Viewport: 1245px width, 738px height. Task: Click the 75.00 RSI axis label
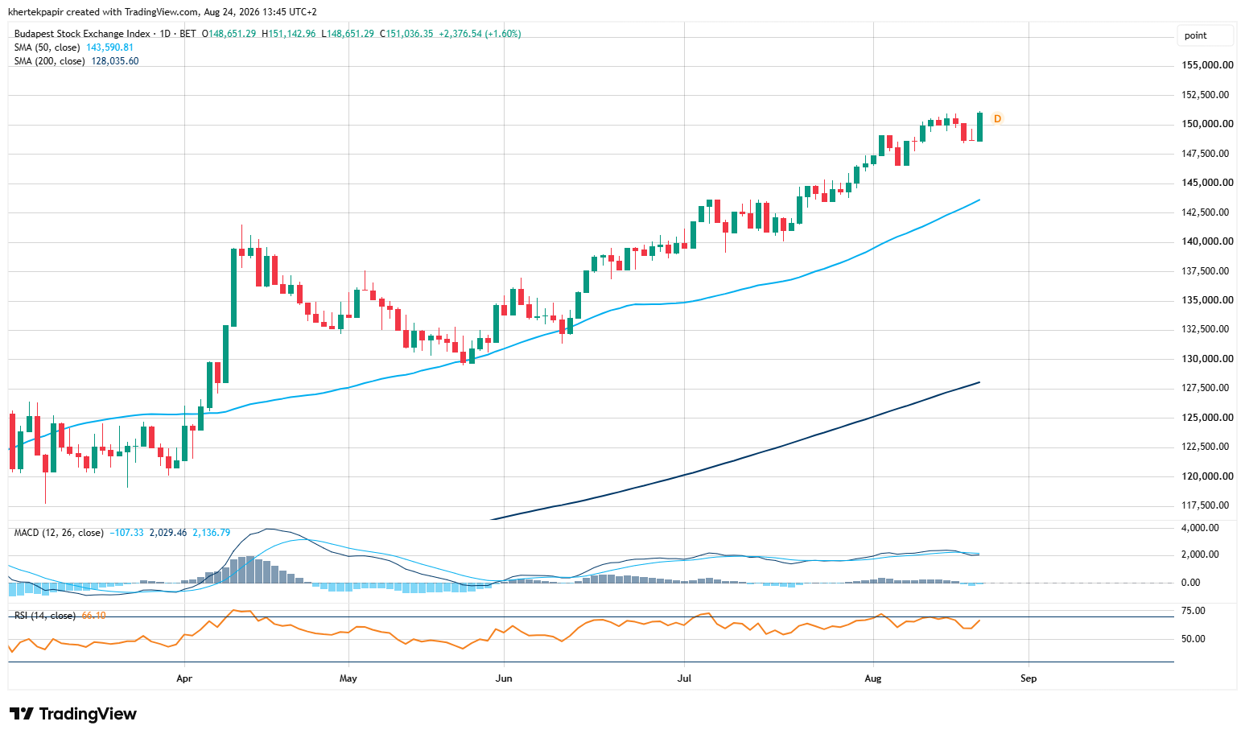click(1193, 611)
